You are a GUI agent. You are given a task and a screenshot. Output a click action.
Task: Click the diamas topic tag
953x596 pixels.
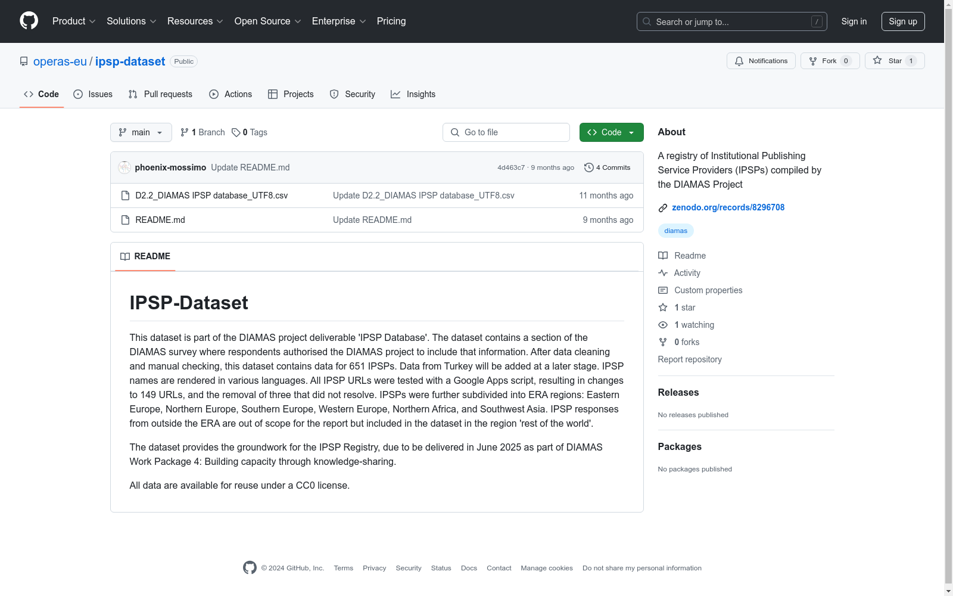coord(676,231)
